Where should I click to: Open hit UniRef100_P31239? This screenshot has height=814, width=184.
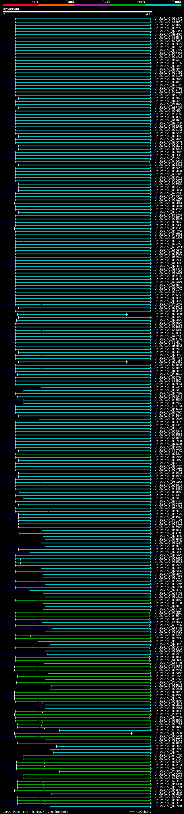(168, 295)
